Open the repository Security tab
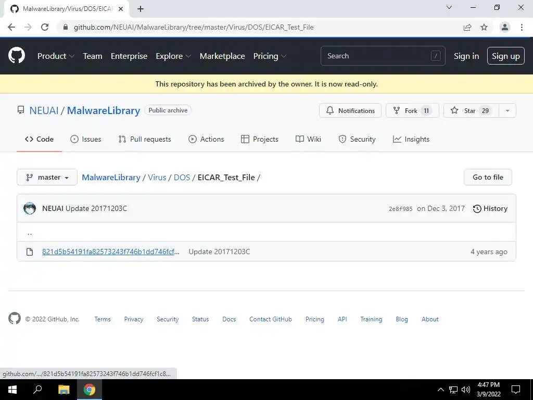This screenshot has width=533, height=400. (357, 139)
